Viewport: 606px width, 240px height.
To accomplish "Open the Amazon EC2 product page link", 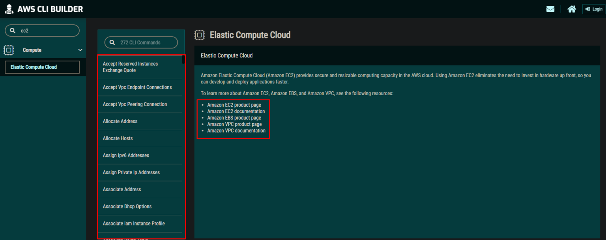I will pyautogui.click(x=234, y=105).
